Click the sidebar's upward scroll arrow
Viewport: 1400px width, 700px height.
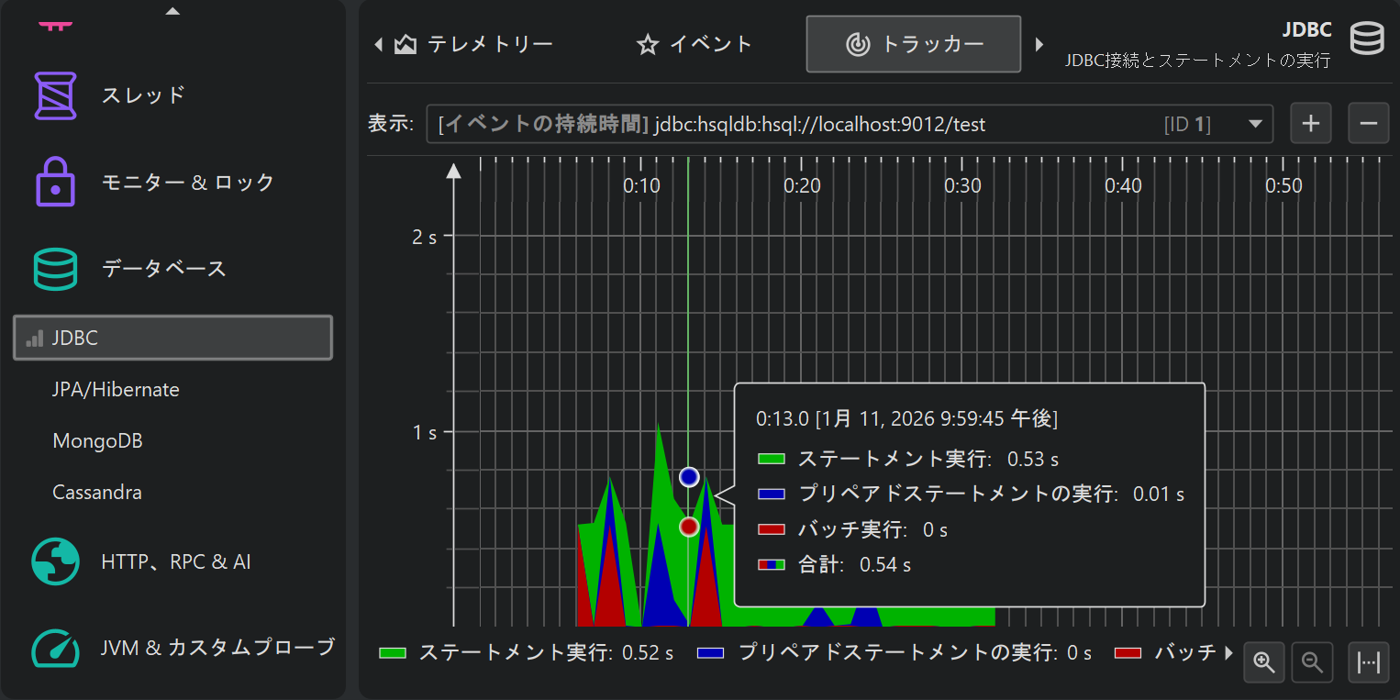tap(172, 11)
